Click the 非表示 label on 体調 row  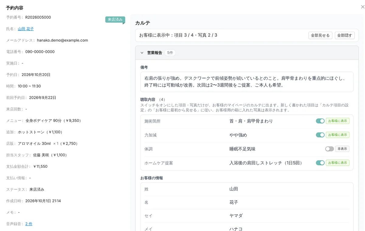click(x=342, y=149)
